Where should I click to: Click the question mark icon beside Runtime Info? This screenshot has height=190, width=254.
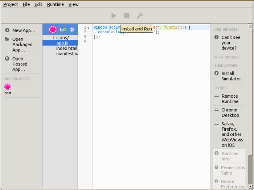tap(216, 153)
